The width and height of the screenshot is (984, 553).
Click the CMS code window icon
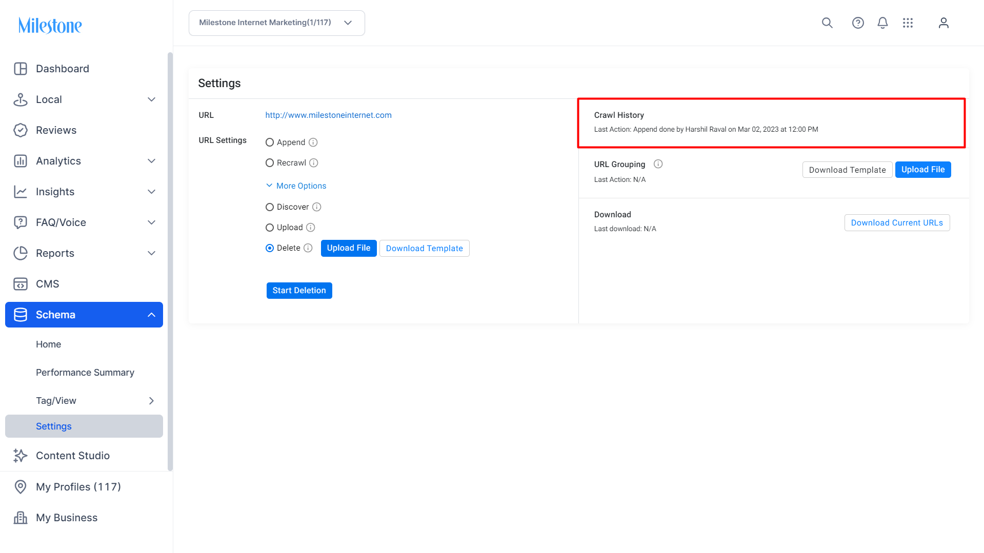click(21, 284)
